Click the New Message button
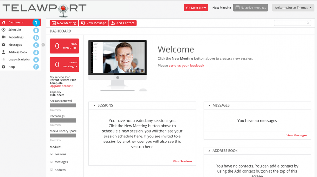 94,23
